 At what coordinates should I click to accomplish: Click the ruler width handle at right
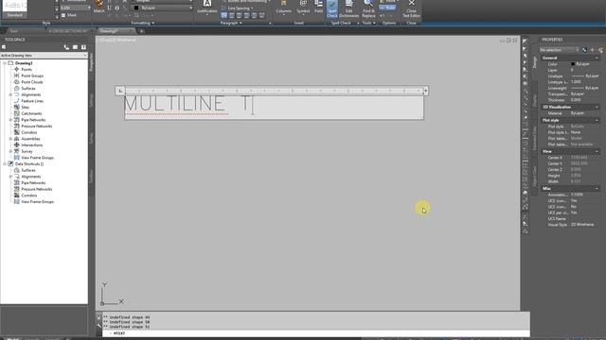pos(425,91)
